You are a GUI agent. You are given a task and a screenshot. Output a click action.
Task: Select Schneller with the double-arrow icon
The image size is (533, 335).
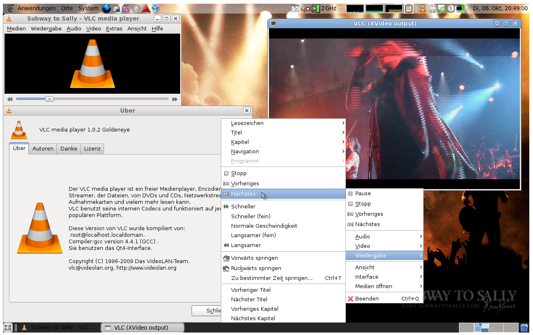pyautogui.click(x=243, y=207)
